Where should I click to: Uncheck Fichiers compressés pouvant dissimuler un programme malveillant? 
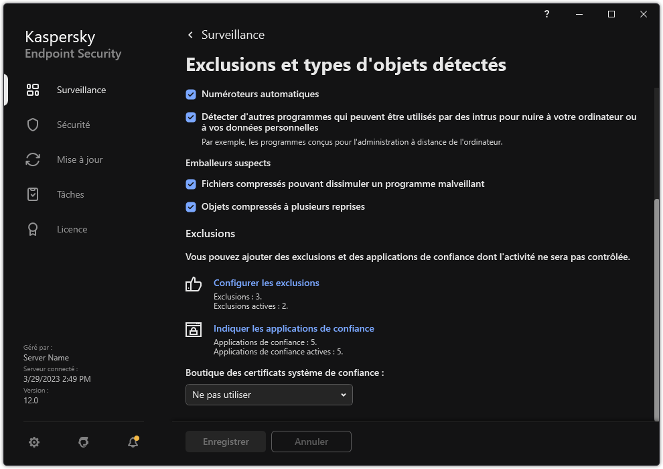[x=190, y=184]
